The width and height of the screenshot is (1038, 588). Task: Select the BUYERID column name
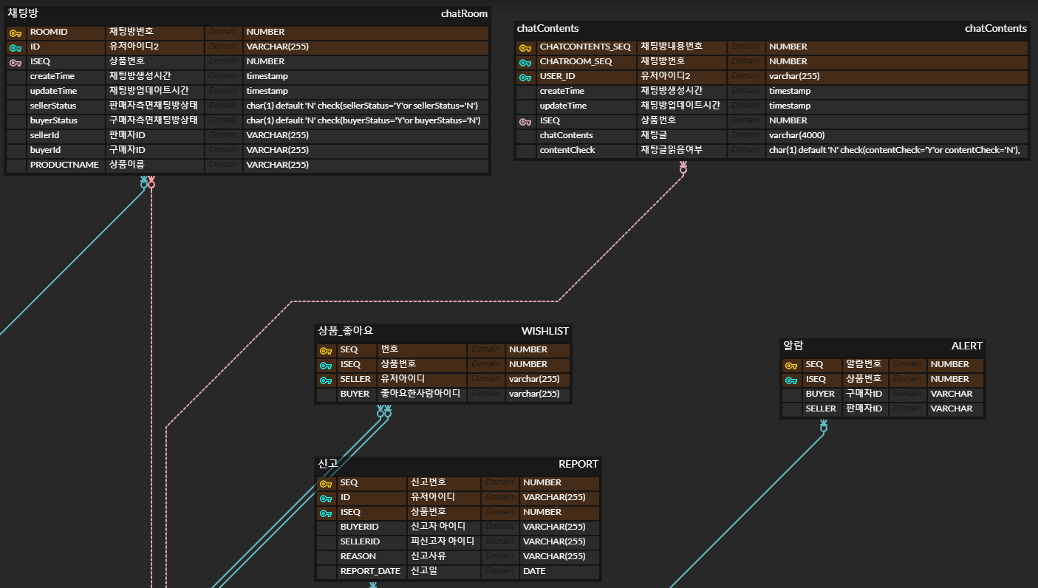[359, 527]
